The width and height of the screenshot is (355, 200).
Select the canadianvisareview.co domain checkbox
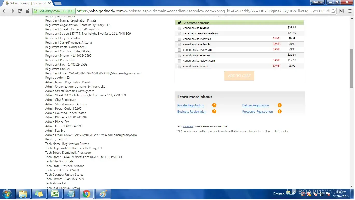pyautogui.click(x=179, y=39)
